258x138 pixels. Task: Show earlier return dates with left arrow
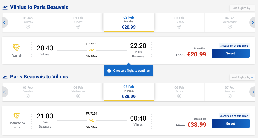pos(5,92)
